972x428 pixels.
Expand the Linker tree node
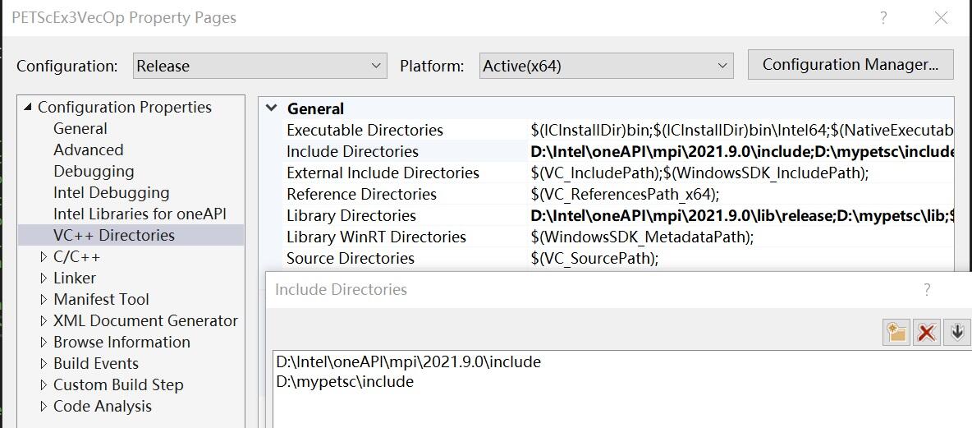44,278
